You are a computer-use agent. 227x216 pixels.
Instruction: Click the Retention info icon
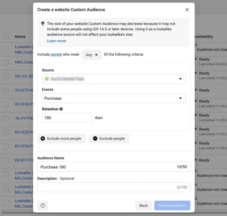click(x=61, y=109)
